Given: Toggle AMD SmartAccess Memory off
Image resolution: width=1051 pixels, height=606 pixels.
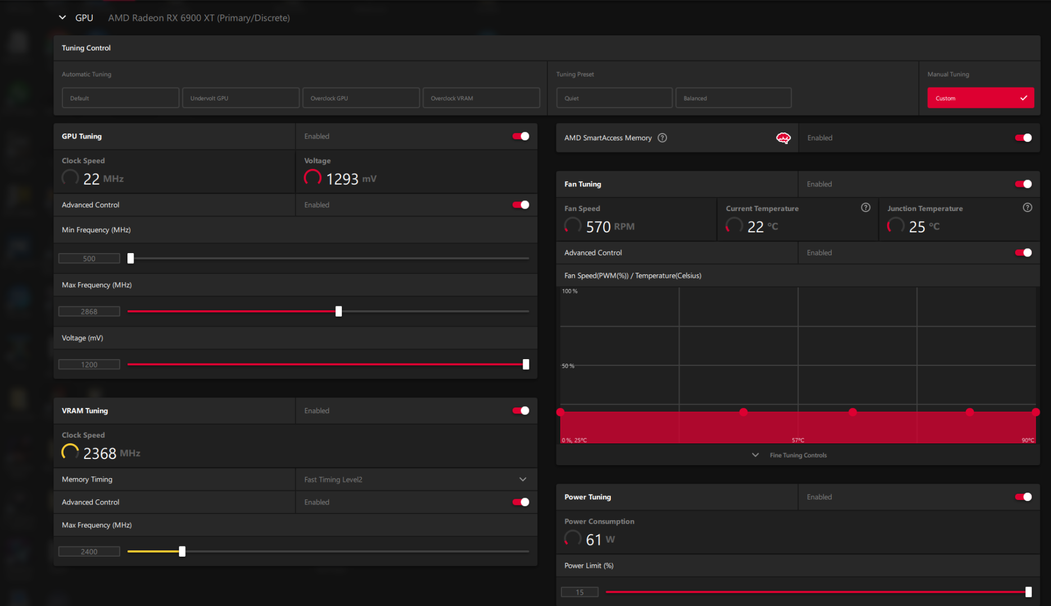Looking at the screenshot, I should (x=1023, y=138).
